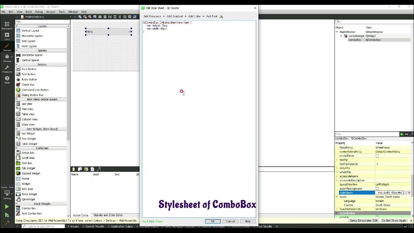Collapse the Spacers widget category
This screenshot has width=414, height=233.
(16, 50)
